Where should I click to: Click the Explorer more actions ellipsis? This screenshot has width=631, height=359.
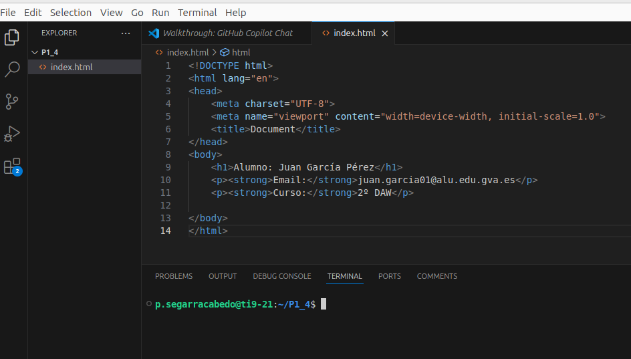126,33
